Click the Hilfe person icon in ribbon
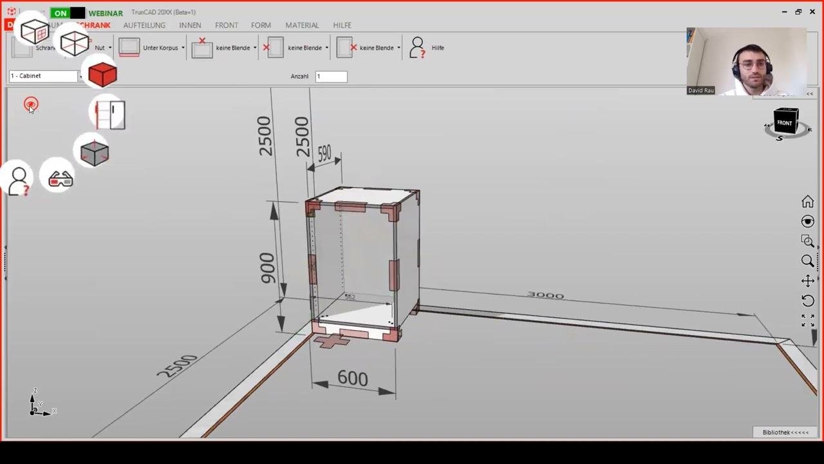This screenshot has width=824, height=464. [418, 48]
